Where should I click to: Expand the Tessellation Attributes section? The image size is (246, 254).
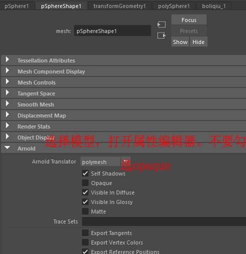pyautogui.click(x=123, y=60)
